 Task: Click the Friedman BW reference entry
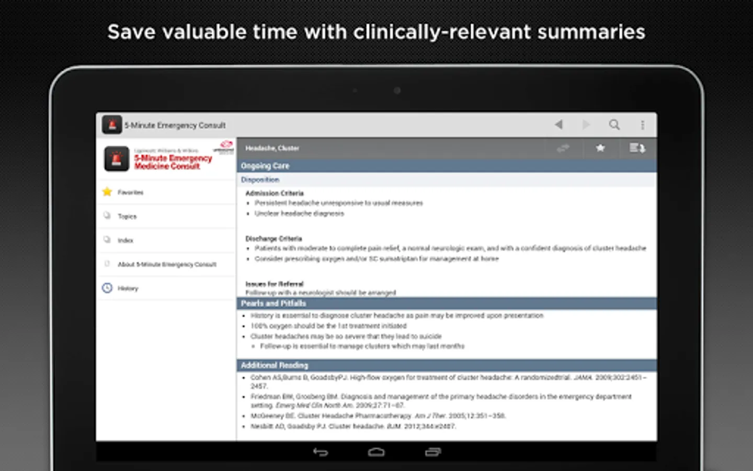pos(441,401)
